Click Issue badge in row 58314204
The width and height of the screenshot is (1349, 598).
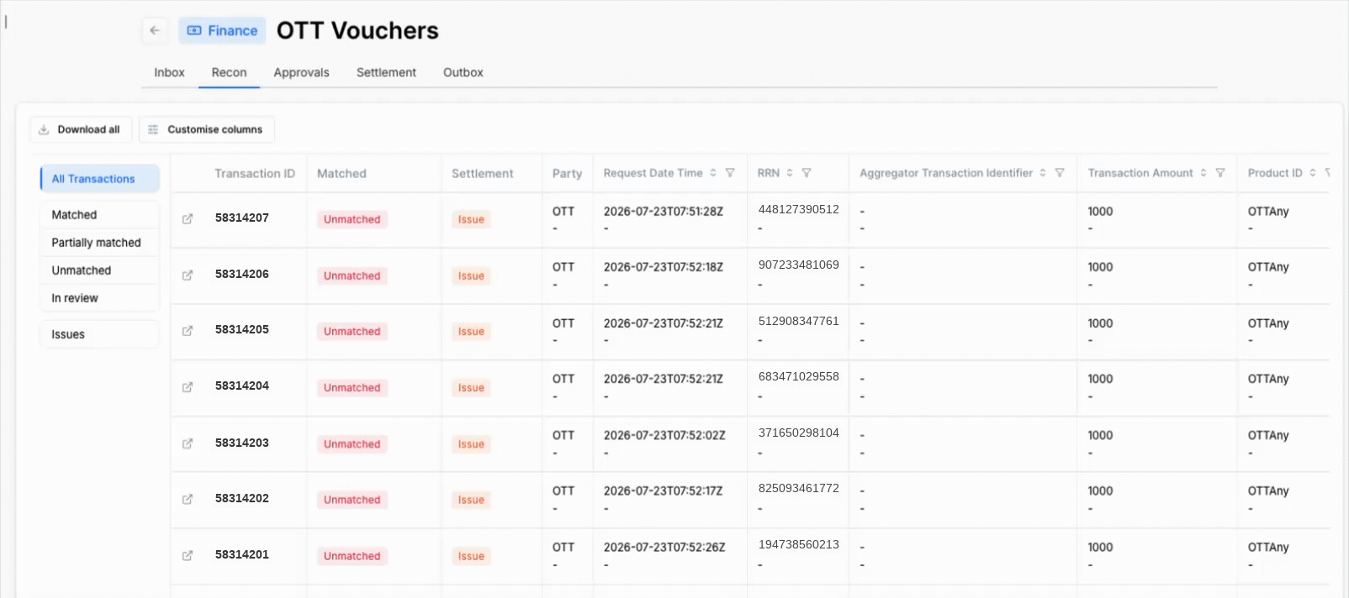[471, 387]
